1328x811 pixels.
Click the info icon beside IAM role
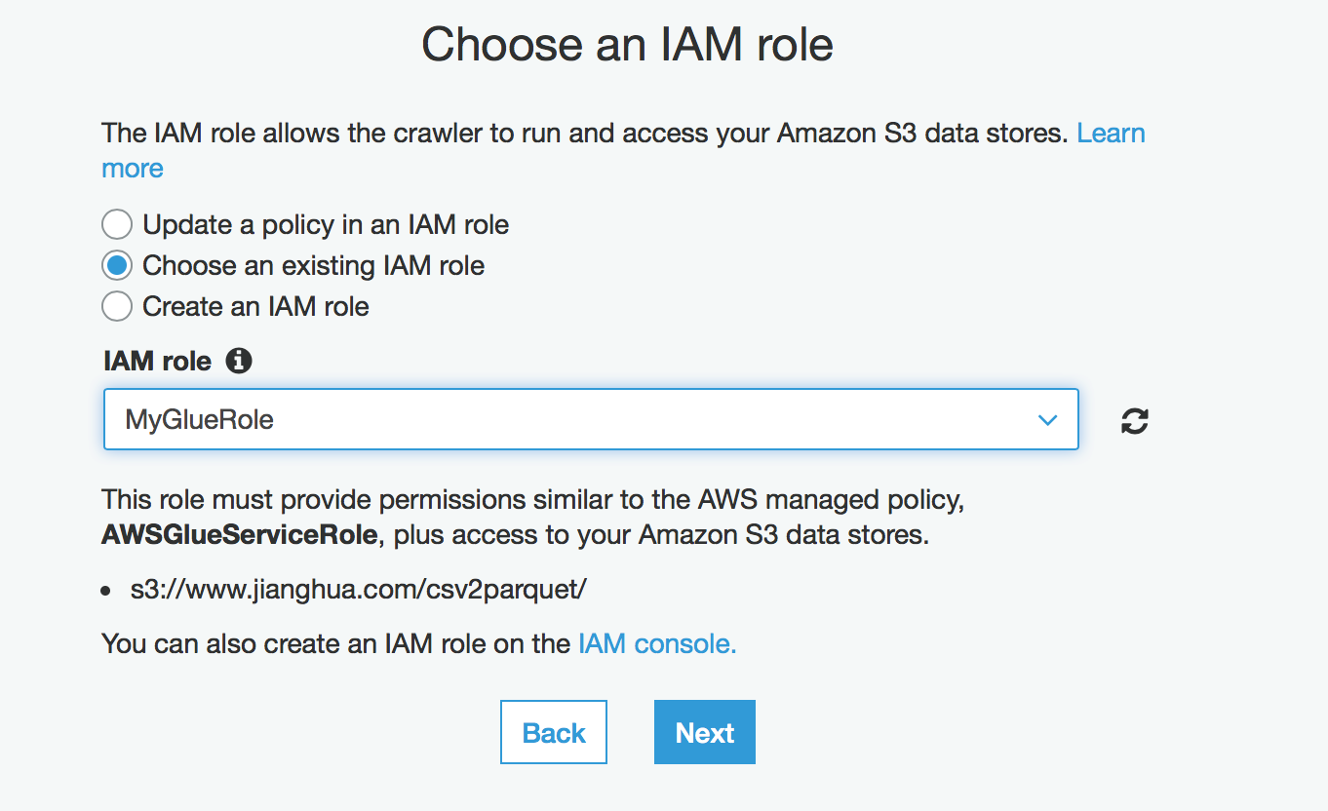pyautogui.click(x=238, y=362)
